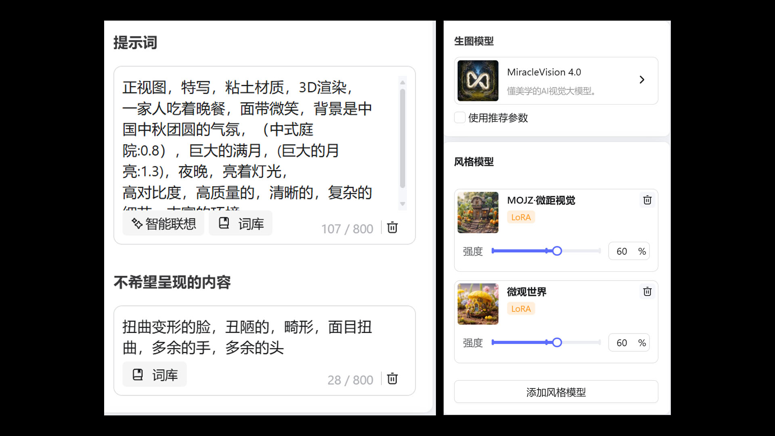Clear the prompt with its trash icon

(x=392, y=228)
